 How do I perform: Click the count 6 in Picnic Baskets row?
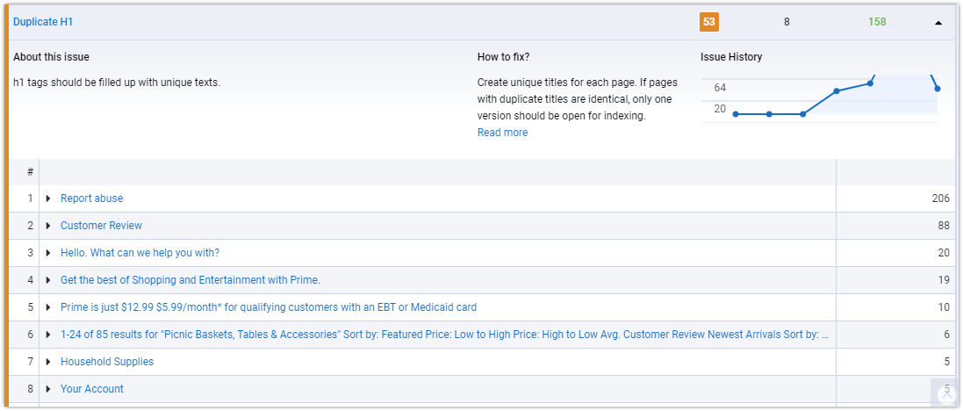coord(947,335)
